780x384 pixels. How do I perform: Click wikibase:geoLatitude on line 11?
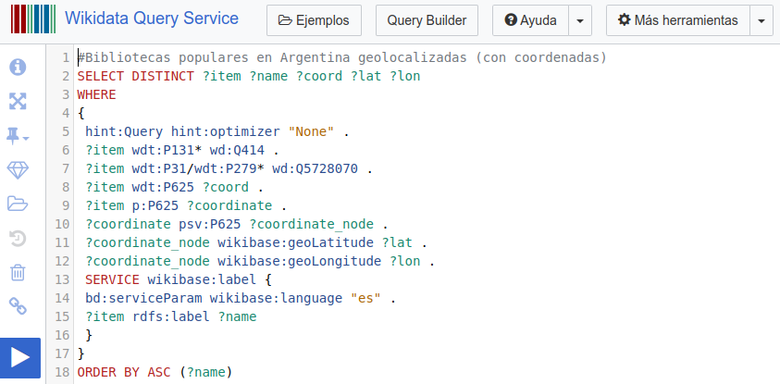295,242
